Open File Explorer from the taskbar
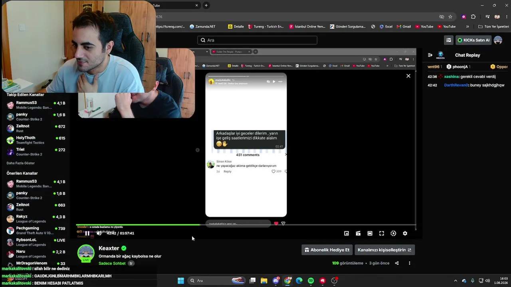The height and width of the screenshot is (287, 511). click(x=264, y=281)
